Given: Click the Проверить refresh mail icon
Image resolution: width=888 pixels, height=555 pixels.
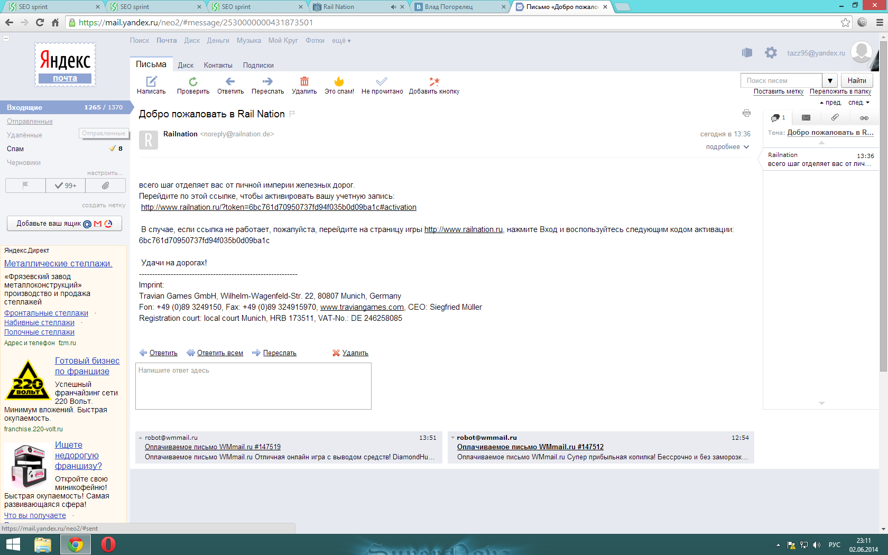Looking at the screenshot, I should [193, 81].
